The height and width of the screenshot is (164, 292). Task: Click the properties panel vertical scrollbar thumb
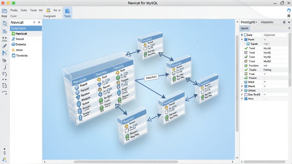290,59
